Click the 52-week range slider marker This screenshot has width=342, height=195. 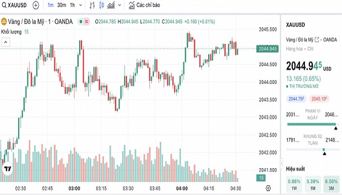(x=324, y=156)
